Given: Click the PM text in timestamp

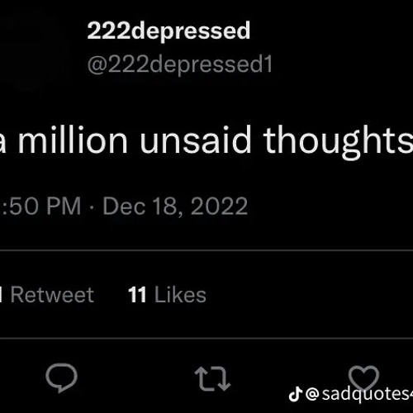Looking at the screenshot, I should 64,206.
